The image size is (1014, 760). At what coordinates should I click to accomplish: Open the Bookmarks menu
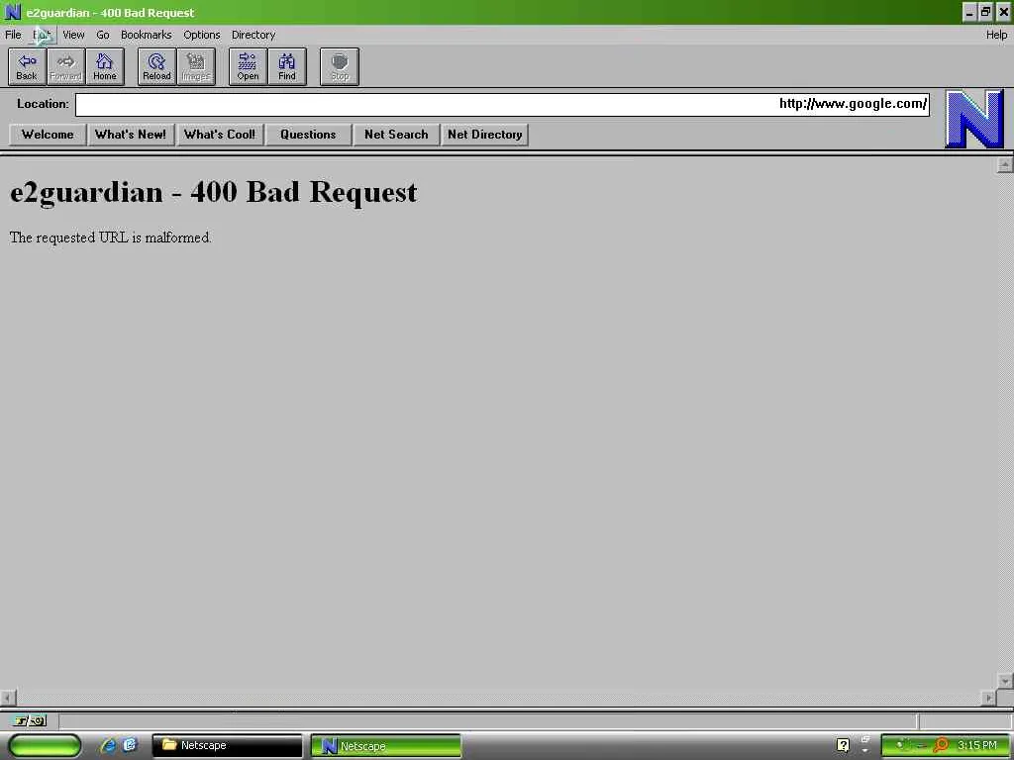(x=147, y=35)
